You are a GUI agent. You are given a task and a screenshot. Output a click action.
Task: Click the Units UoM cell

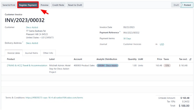coord(140,65)
